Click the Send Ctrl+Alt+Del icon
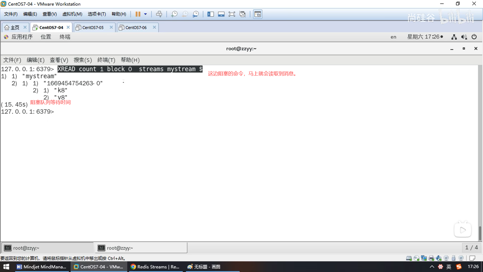 (x=159, y=14)
